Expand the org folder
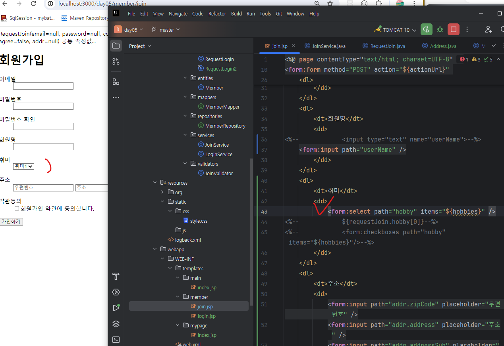 click(x=163, y=192)
